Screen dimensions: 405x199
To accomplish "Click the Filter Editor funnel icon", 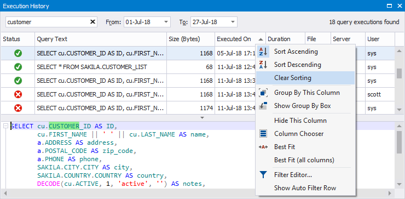I will coord(263,175).
